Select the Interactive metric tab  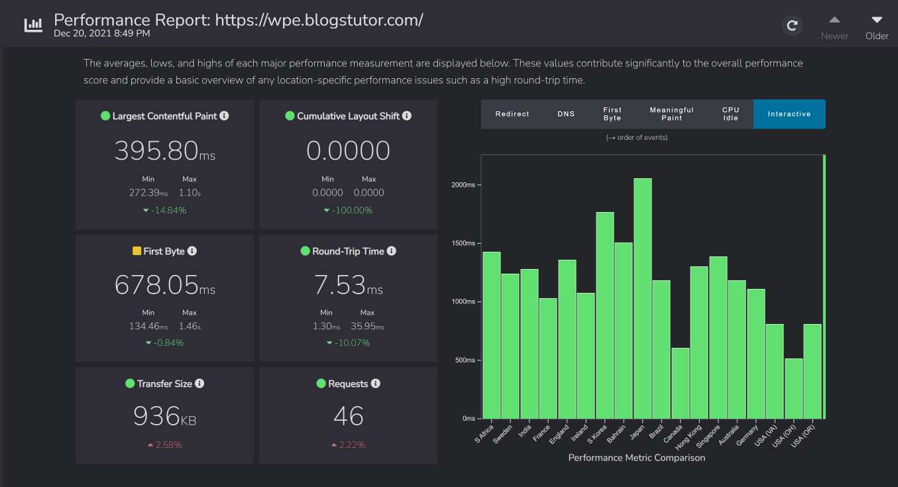point(789,114)
